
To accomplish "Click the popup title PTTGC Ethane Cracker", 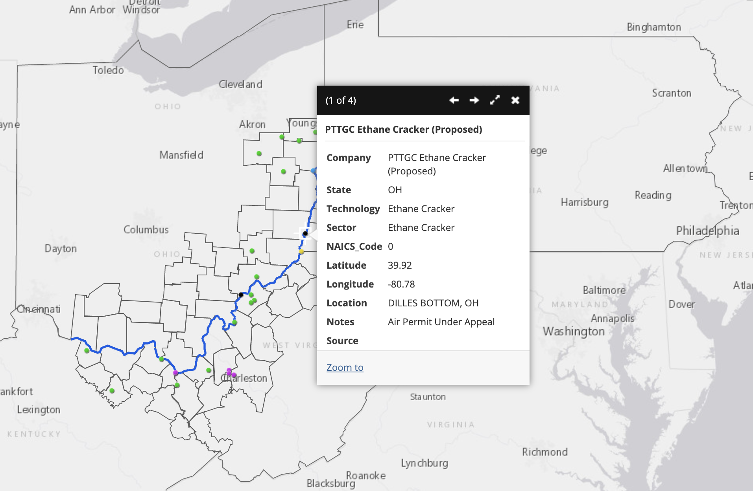I will pyautogui.click(x=403, y=129).
